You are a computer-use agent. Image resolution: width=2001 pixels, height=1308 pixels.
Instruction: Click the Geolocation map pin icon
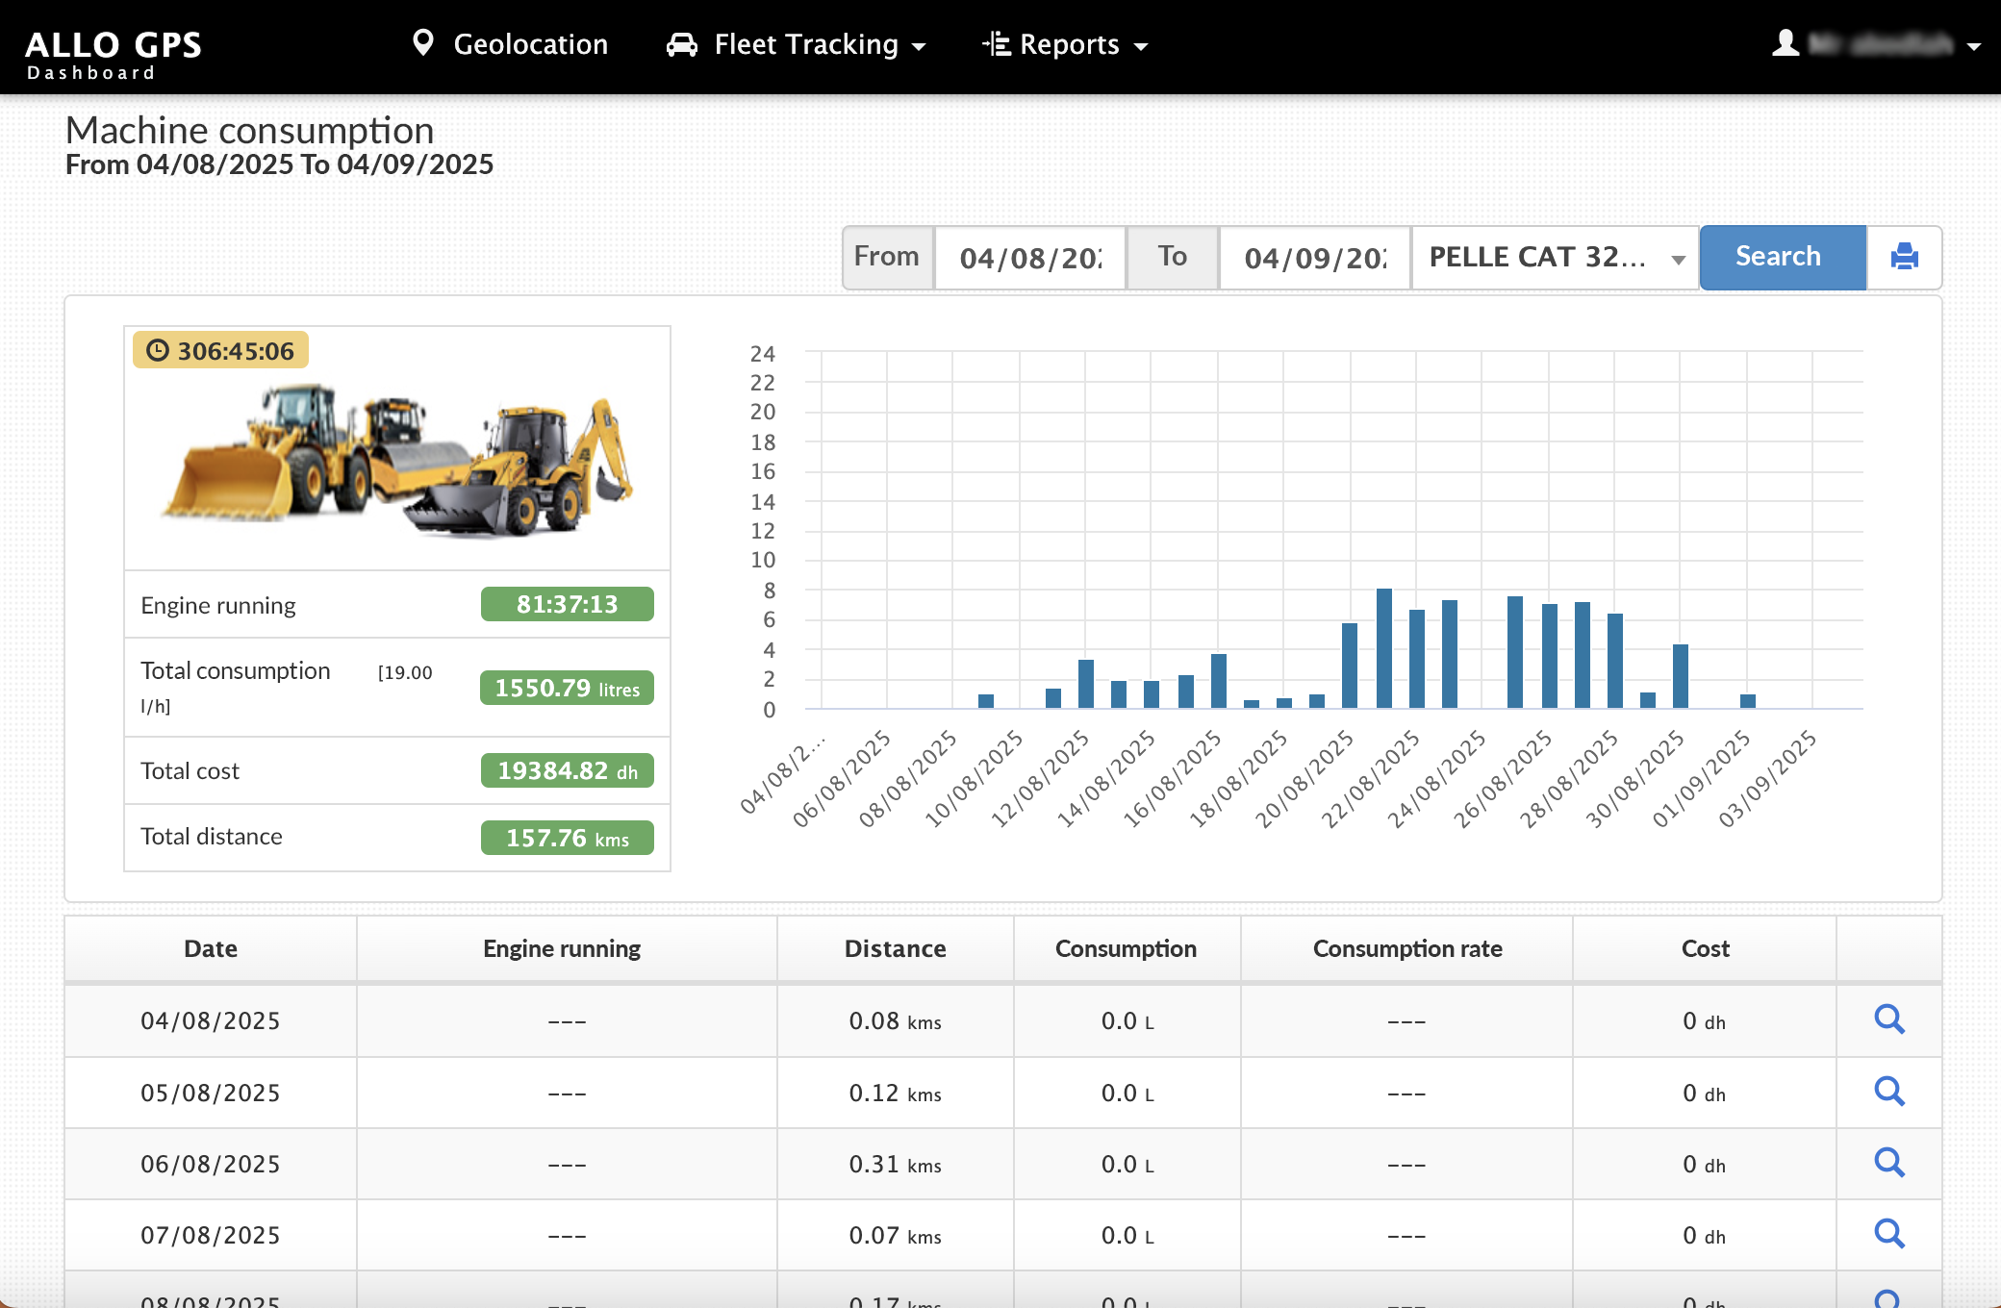[422, 43]
